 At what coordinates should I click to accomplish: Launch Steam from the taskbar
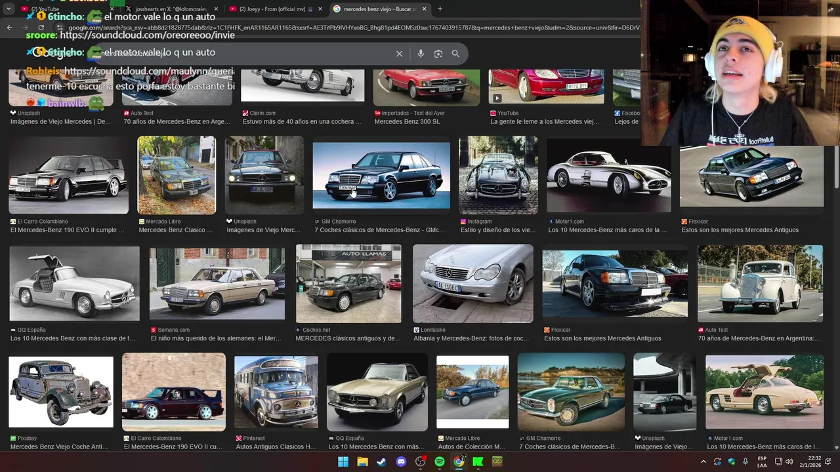tap(381, 462)
